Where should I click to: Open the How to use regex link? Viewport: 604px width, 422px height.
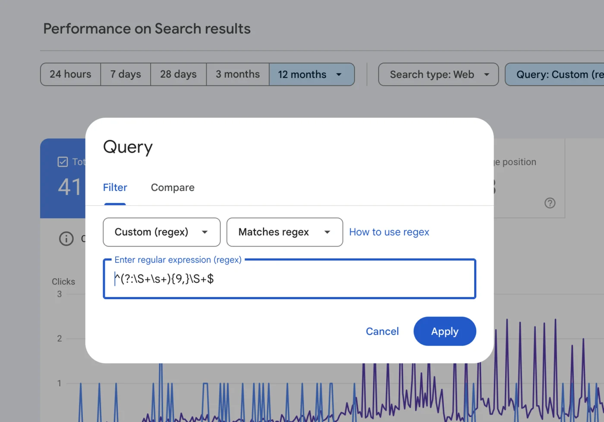tap(389, 232)
